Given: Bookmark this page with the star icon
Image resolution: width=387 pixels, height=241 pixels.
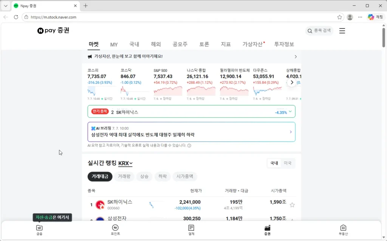Looking at the screenshot, I should (x=340, y=17).
